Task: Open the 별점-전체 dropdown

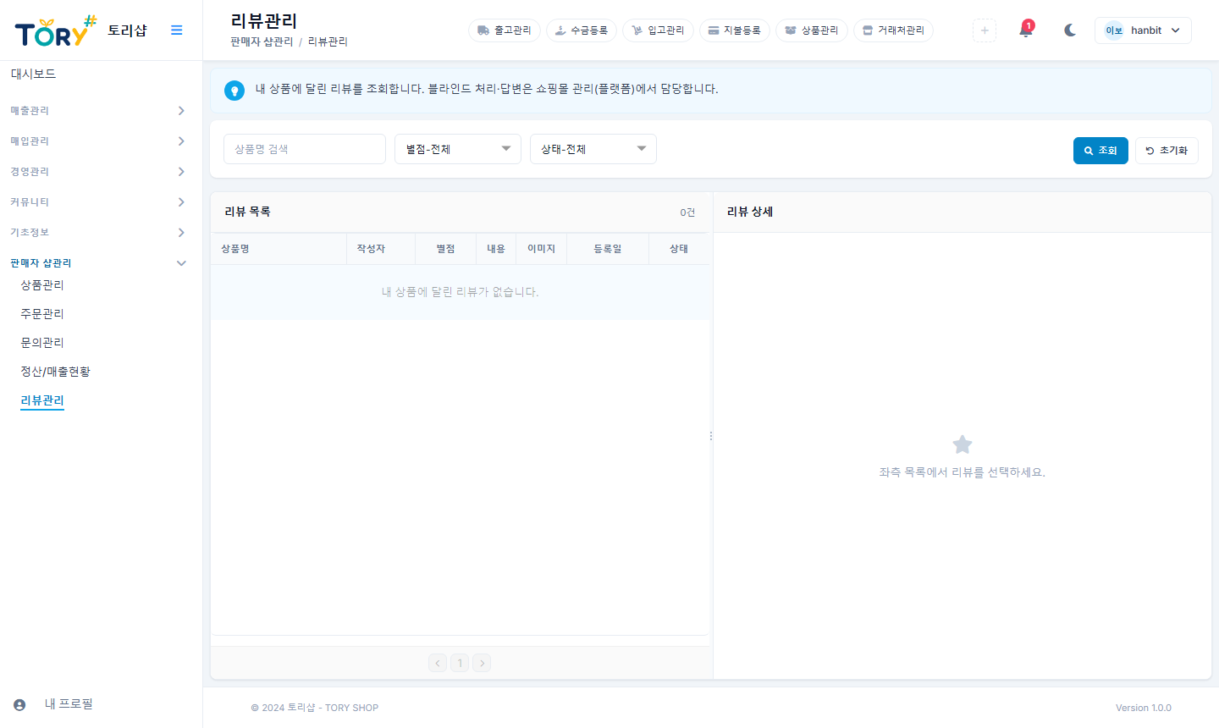Action: 458,149
